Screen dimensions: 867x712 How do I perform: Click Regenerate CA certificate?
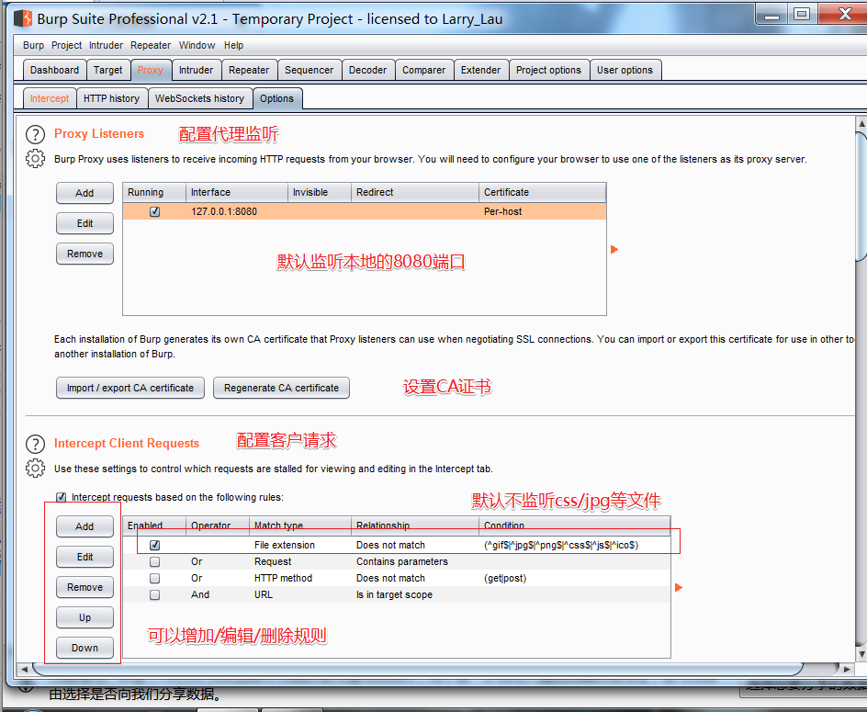281,388
